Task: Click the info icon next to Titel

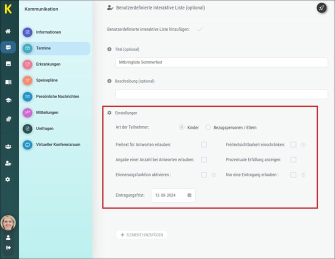Action: click(109, 49)
